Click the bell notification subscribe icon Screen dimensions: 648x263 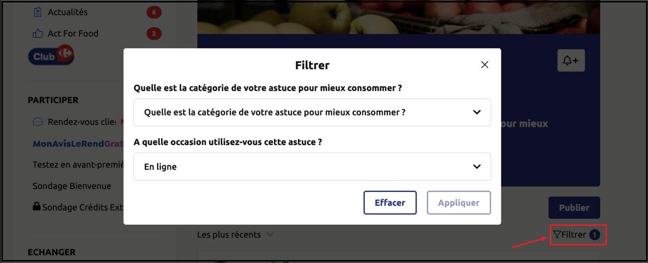pos(571,61)
